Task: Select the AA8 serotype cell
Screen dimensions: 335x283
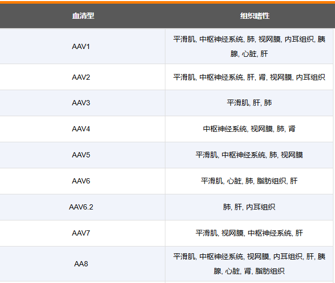Action: (82, 264)
